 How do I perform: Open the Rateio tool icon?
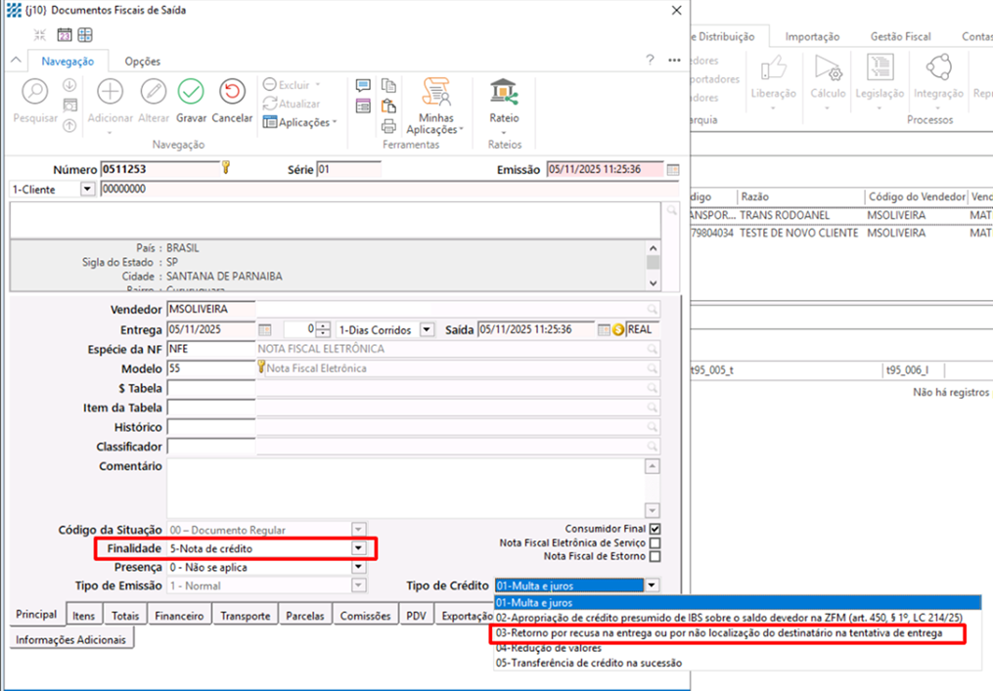click(x=504, y=93)
